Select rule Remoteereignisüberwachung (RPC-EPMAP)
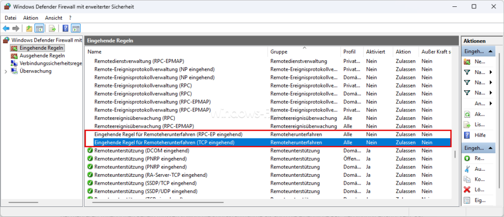This screenshot has height=217, width=504. 144,126
